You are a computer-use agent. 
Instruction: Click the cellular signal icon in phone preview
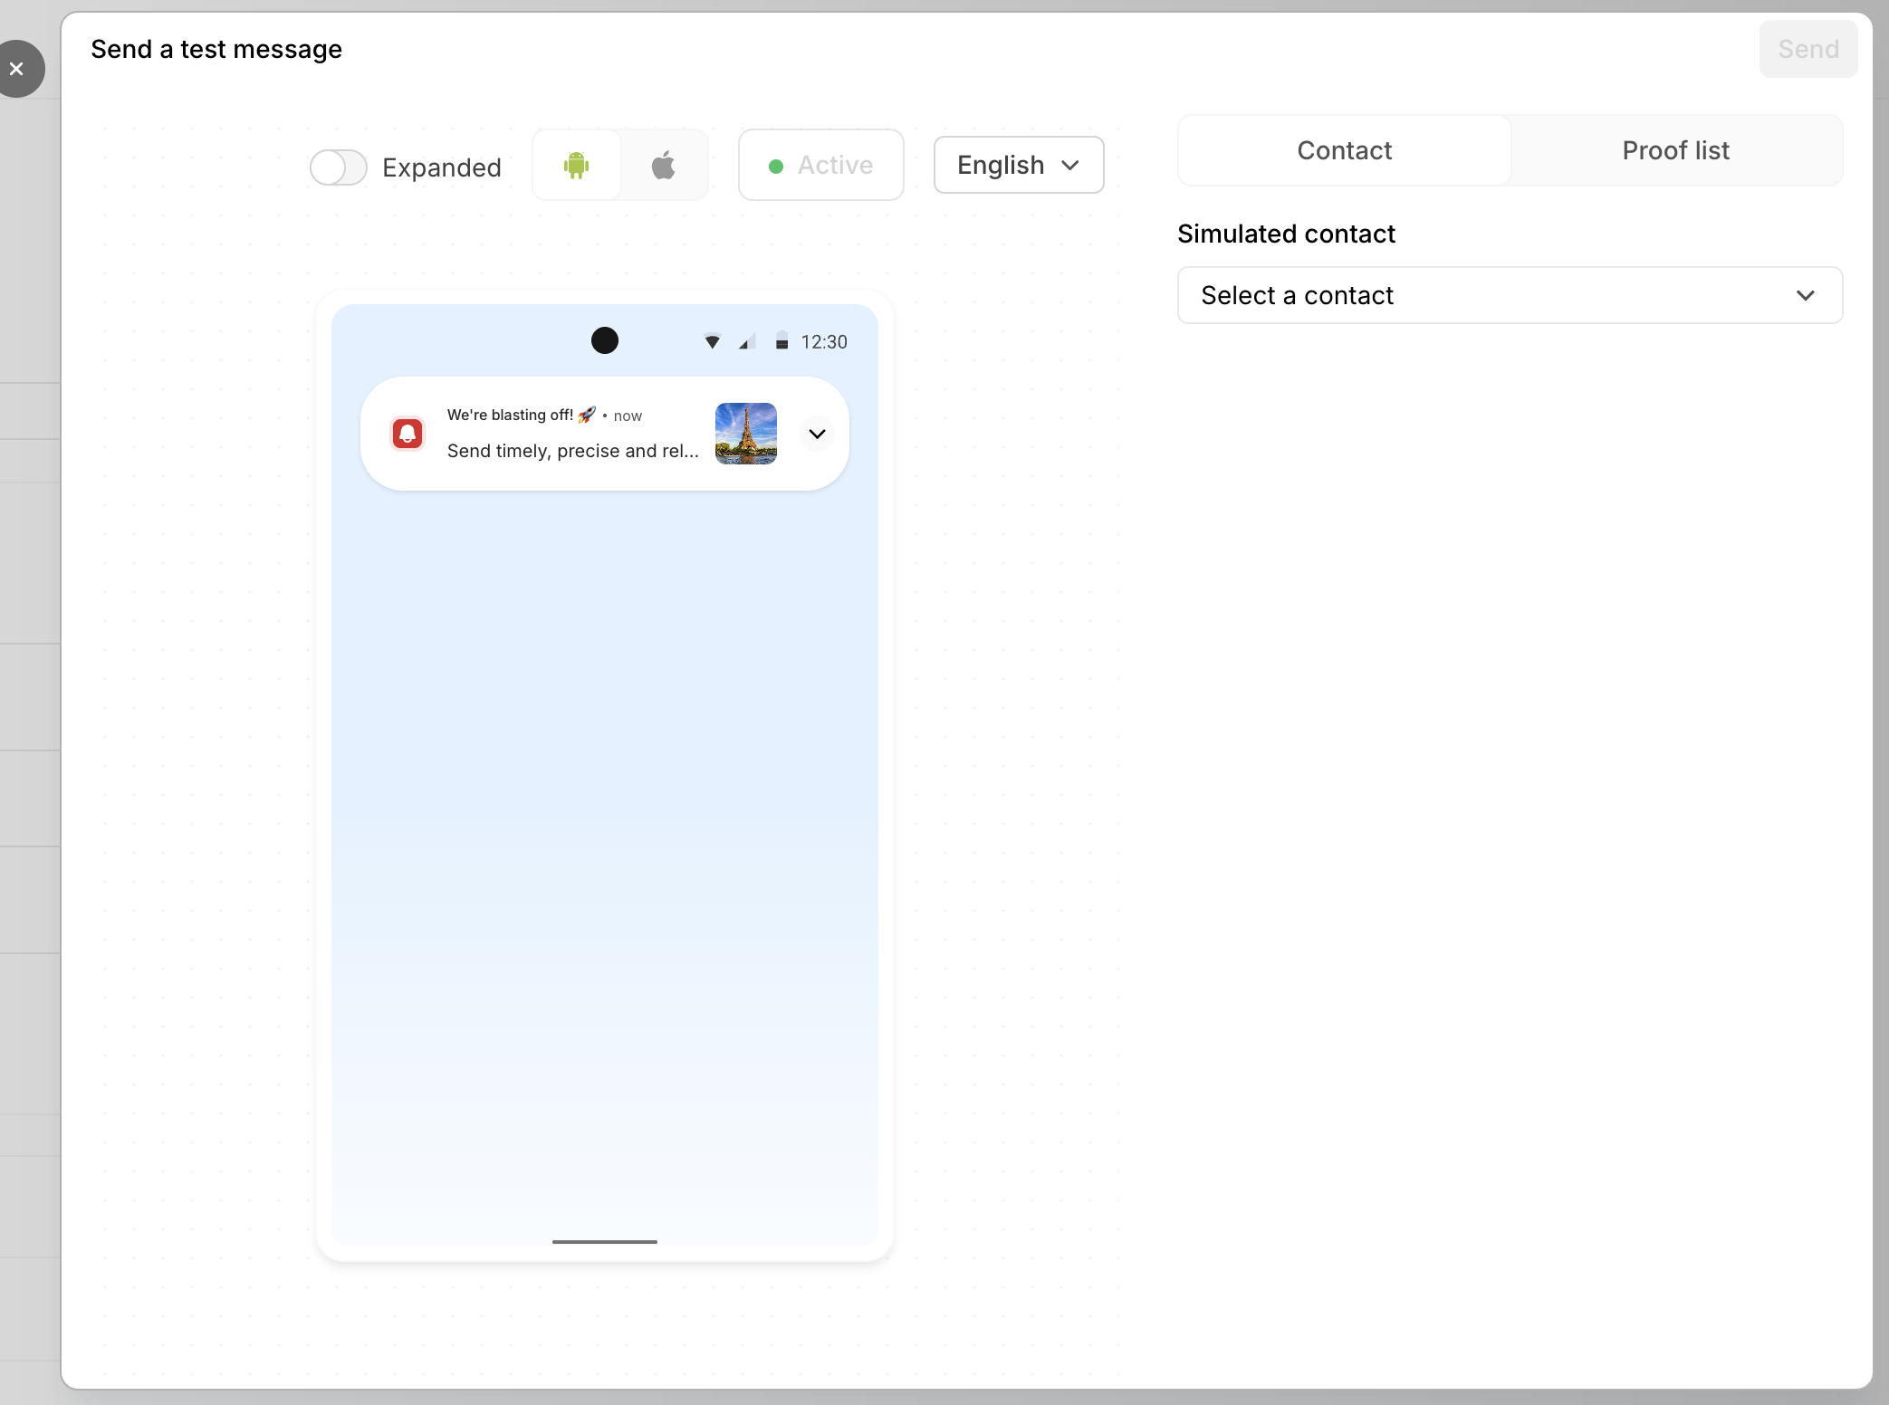(747, 341)
